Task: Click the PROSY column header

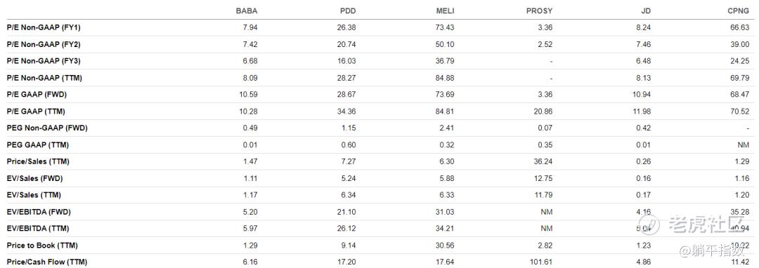Action: [539, 11]
